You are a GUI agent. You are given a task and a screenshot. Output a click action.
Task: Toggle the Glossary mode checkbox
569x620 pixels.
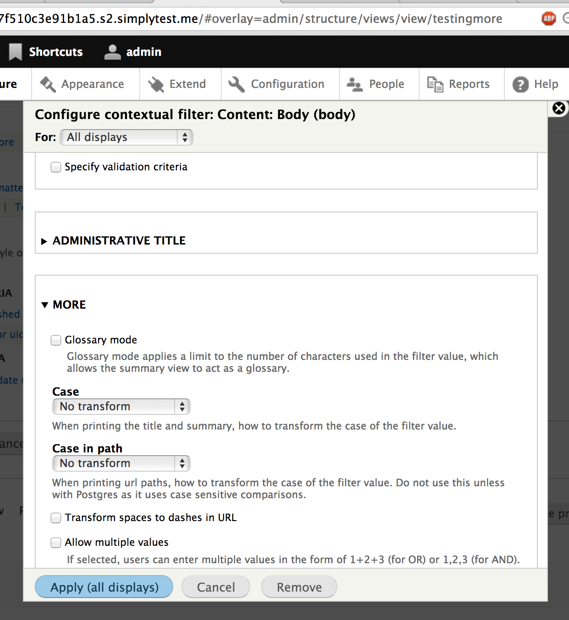[56, 340]
